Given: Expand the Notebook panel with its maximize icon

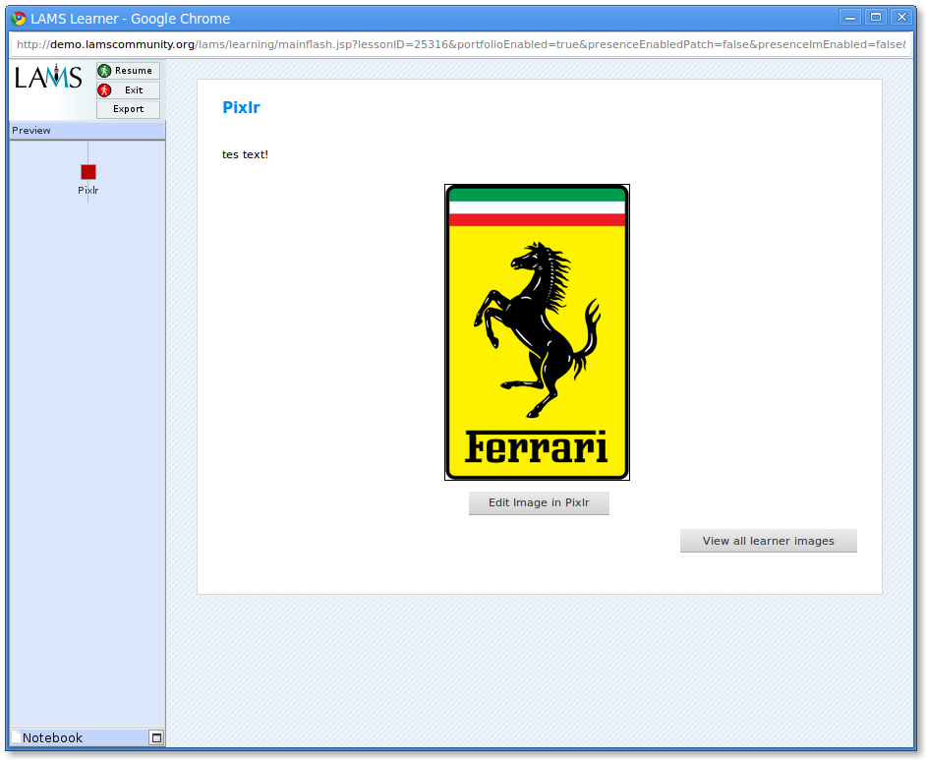Looking at the screenshot, I should pyautogui.click(x=155, y=737).
